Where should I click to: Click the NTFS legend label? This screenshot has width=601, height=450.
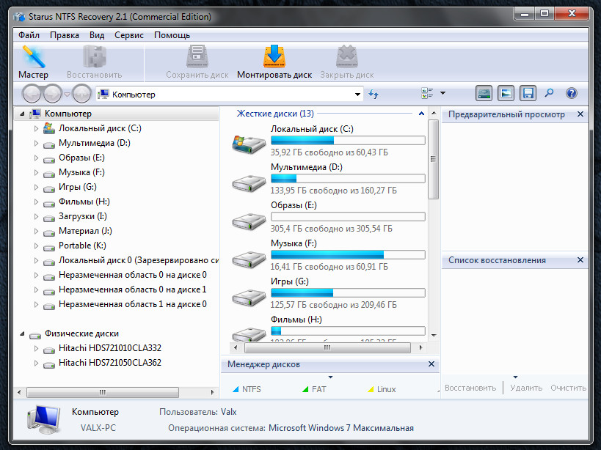click(x=252, y=389)
